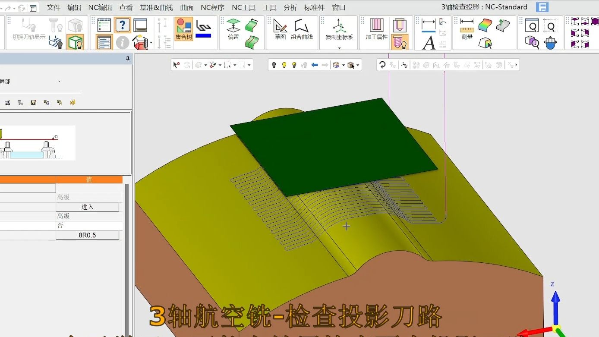Screen dimensions: 599x337
Task: Select the 组合曲线 (Composite curve) tool
Action: point(302,28)
